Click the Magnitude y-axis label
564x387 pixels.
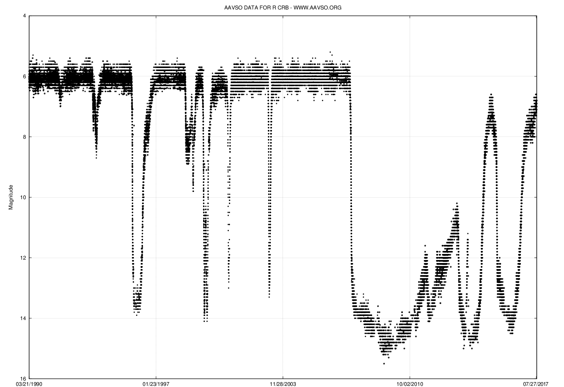point(11,197)
